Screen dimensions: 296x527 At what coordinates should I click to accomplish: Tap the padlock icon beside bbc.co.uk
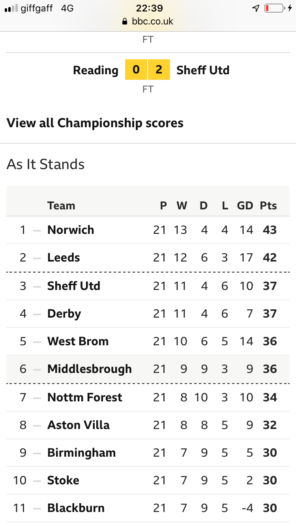(125, 22)
